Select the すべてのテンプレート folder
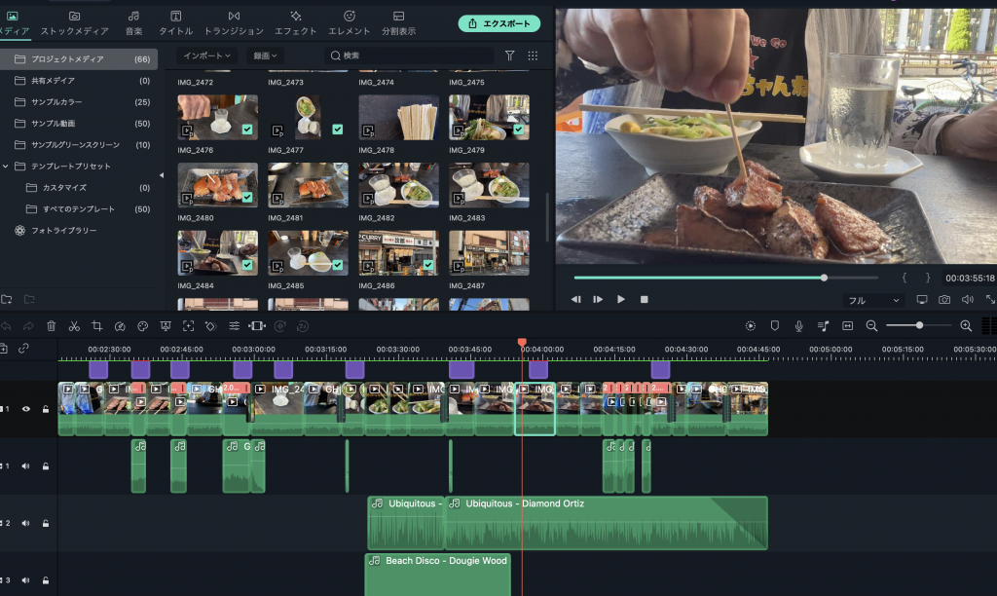This screenshot has width=997, height=596. pyautogui.click(x=79, y=209)
